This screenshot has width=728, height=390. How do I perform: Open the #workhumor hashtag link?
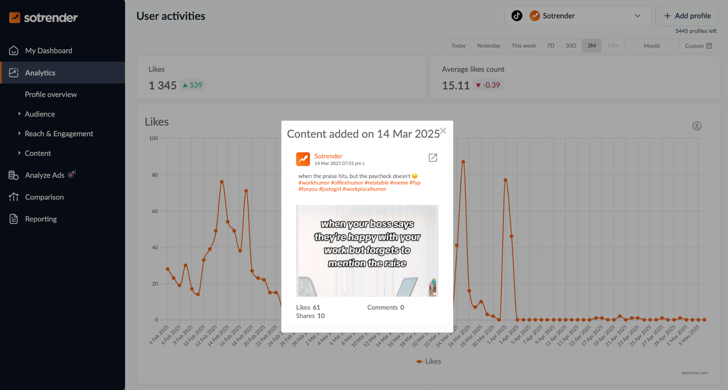313,183
